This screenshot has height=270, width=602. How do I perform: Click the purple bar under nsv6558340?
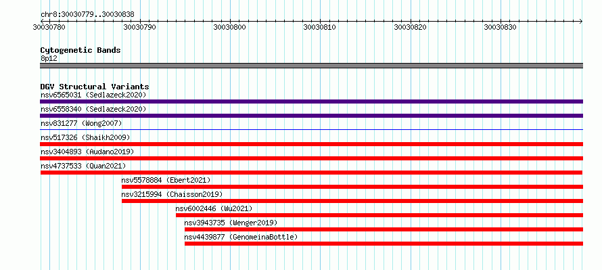pos(311,116)
